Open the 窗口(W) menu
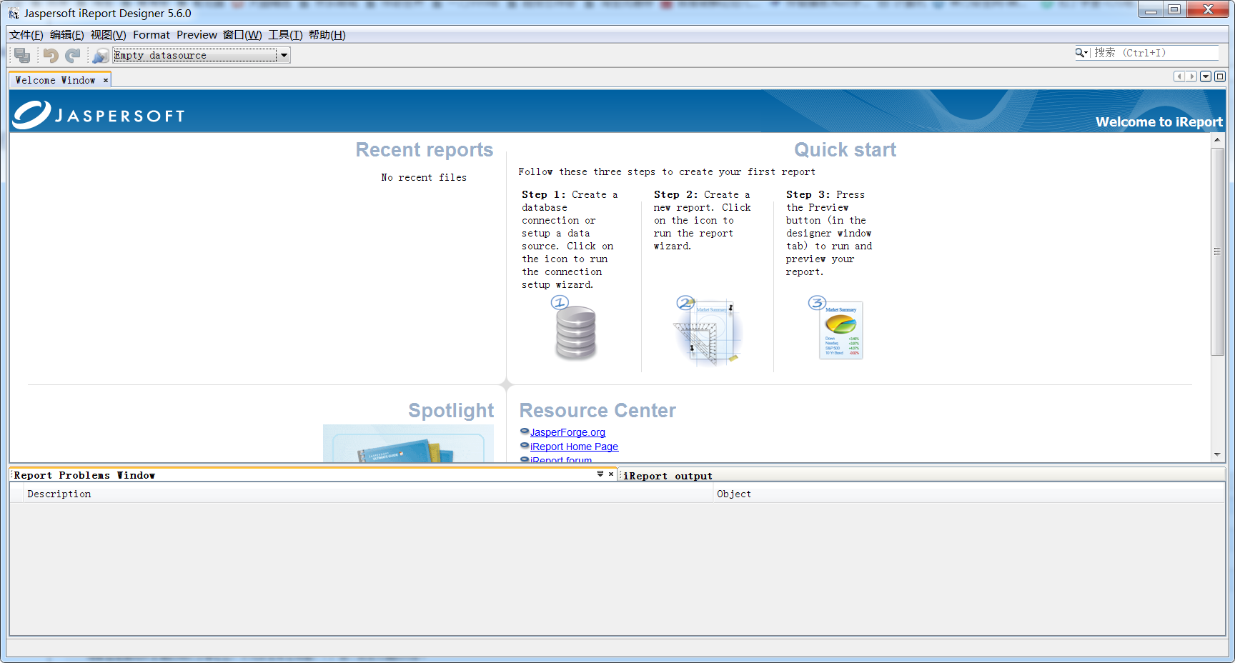The image size is (1235, 663). coord(242,35)
